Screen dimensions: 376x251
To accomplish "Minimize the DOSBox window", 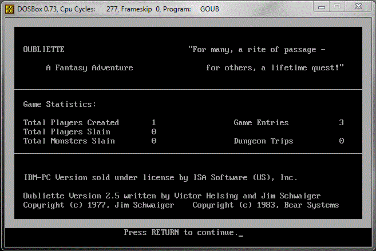I will coord(321,7).
